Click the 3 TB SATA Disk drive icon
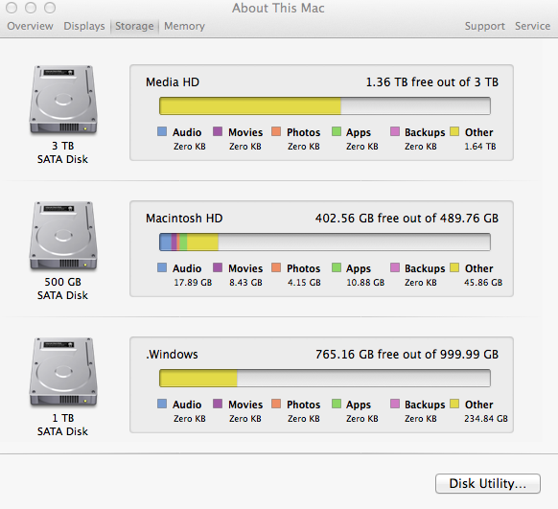The width and height of the screenshot is (558, 509). (x=63, y=100)
